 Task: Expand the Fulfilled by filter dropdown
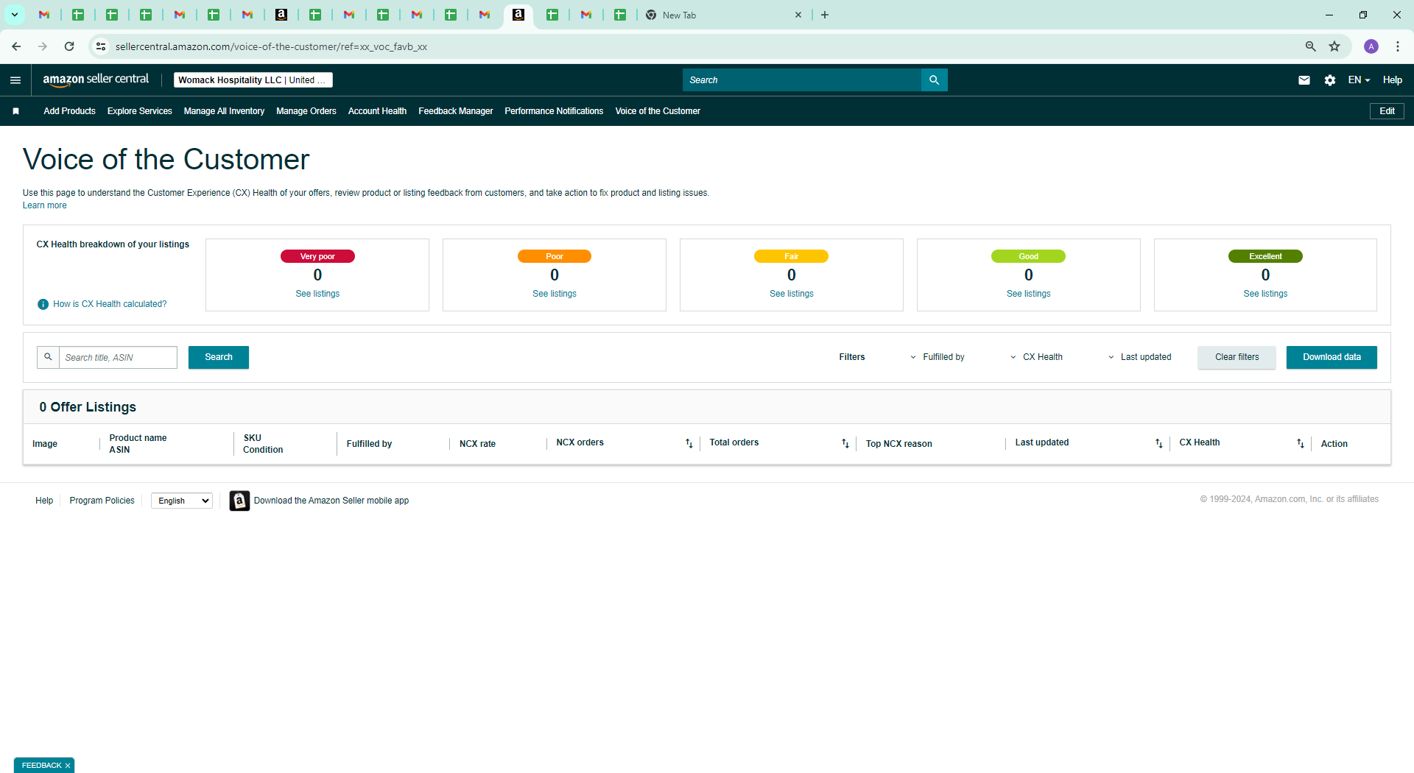pos(938,357)
